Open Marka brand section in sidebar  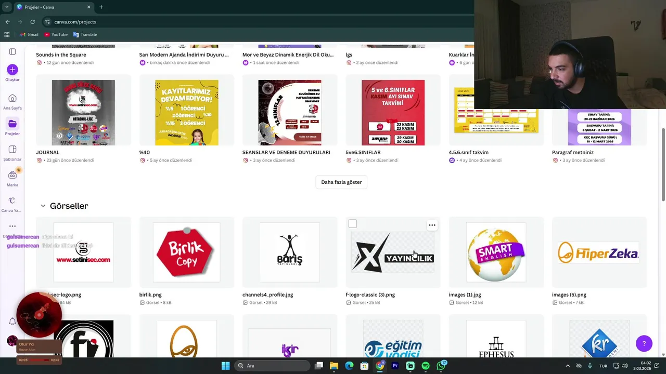12,178
